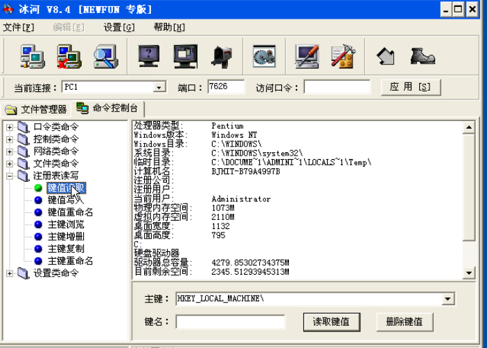This screenshot has height=348, width=487.
Task: Select the 主键增删 tree item
Action: click(66, 237)
